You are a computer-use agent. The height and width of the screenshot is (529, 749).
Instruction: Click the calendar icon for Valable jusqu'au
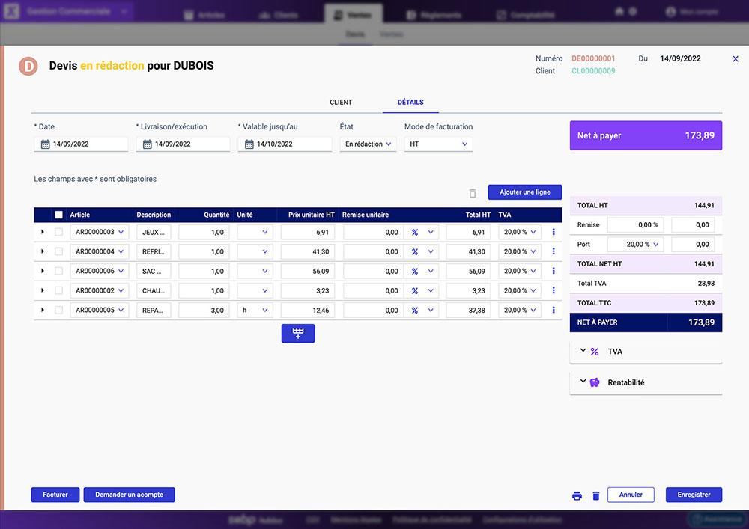click(249, 144)
